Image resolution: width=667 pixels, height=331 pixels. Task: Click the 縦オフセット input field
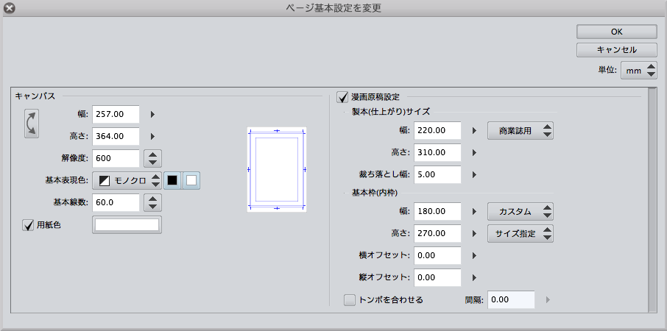[x=437, y=277]
